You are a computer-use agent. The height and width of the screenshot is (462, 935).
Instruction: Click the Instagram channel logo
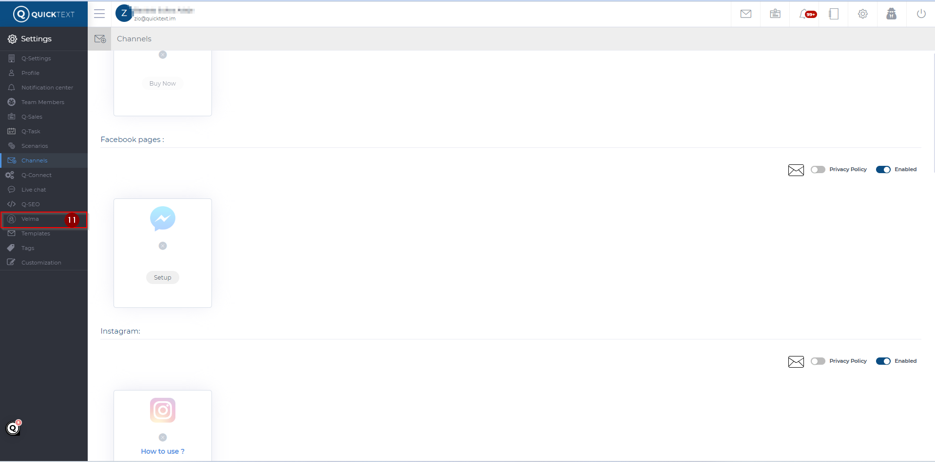(163, 410)
